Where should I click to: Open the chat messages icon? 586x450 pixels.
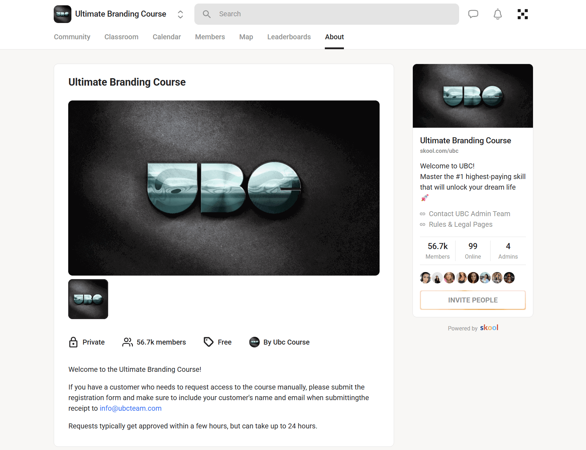click(x=473, y=14)
